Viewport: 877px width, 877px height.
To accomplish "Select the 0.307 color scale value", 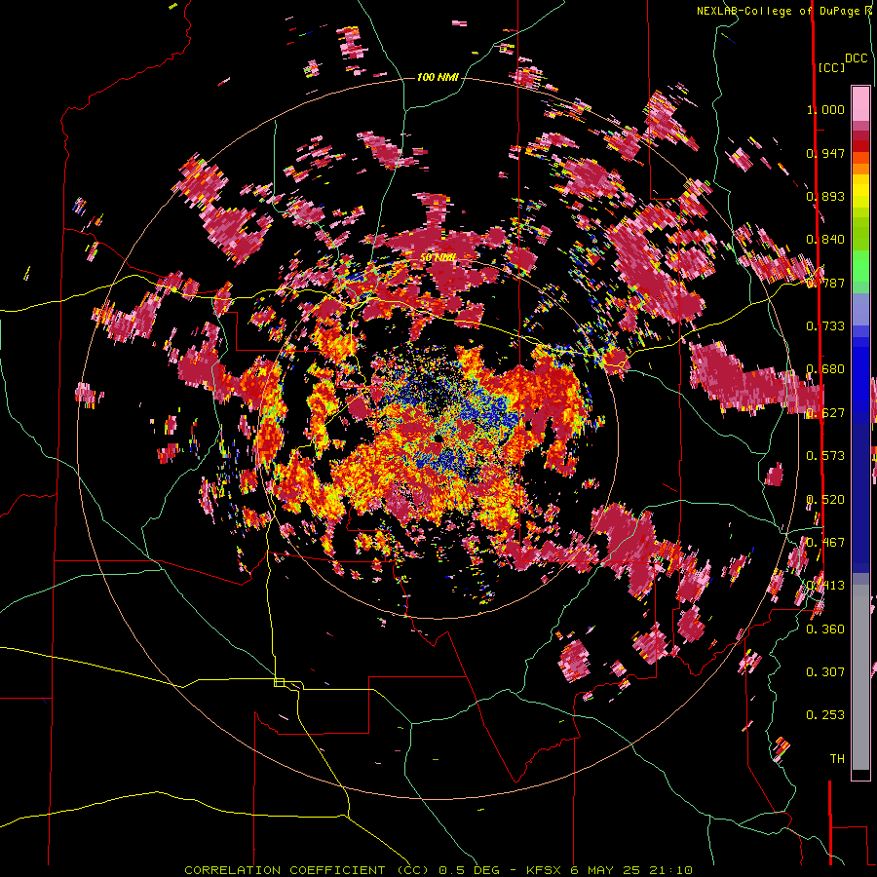I will click(825, 672).
